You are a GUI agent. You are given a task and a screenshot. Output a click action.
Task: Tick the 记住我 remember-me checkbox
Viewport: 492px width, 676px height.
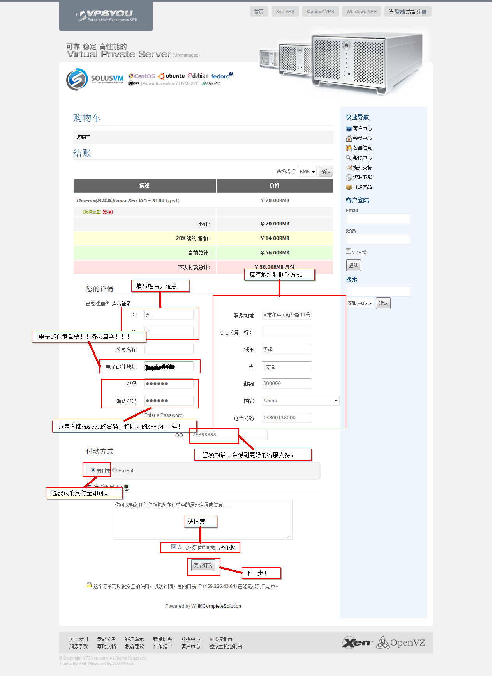pos(349,252)
